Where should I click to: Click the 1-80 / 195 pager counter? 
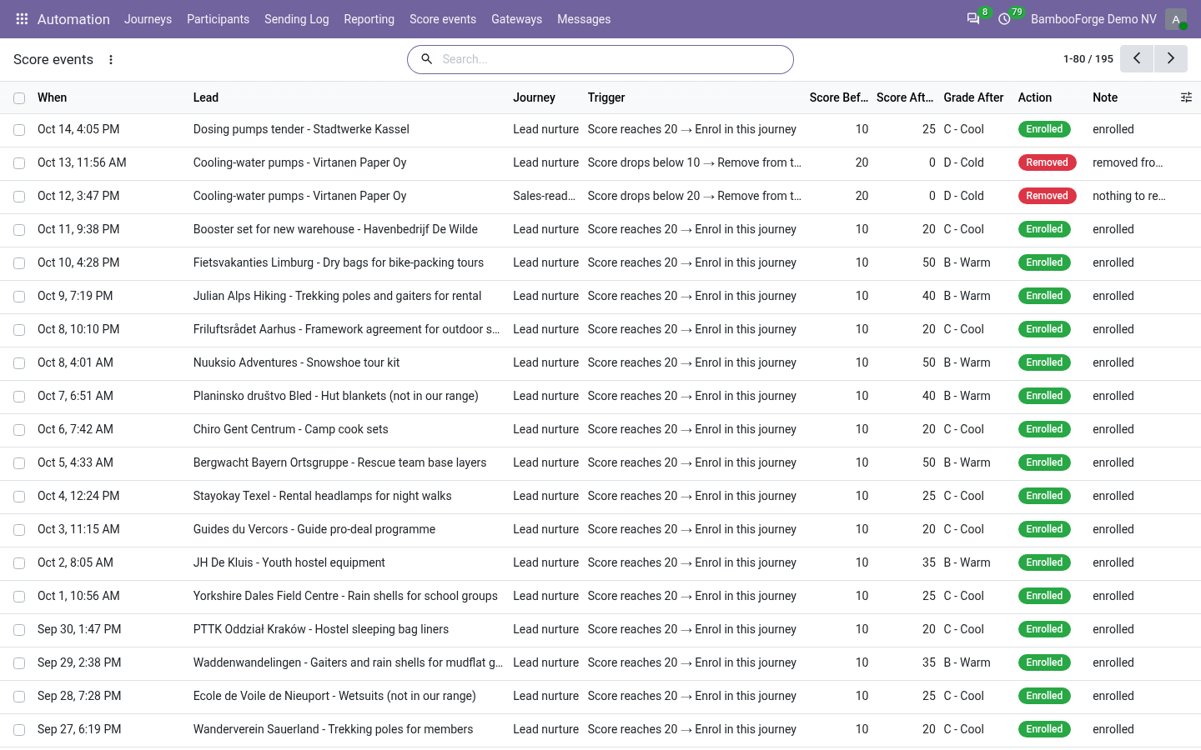1088,59
